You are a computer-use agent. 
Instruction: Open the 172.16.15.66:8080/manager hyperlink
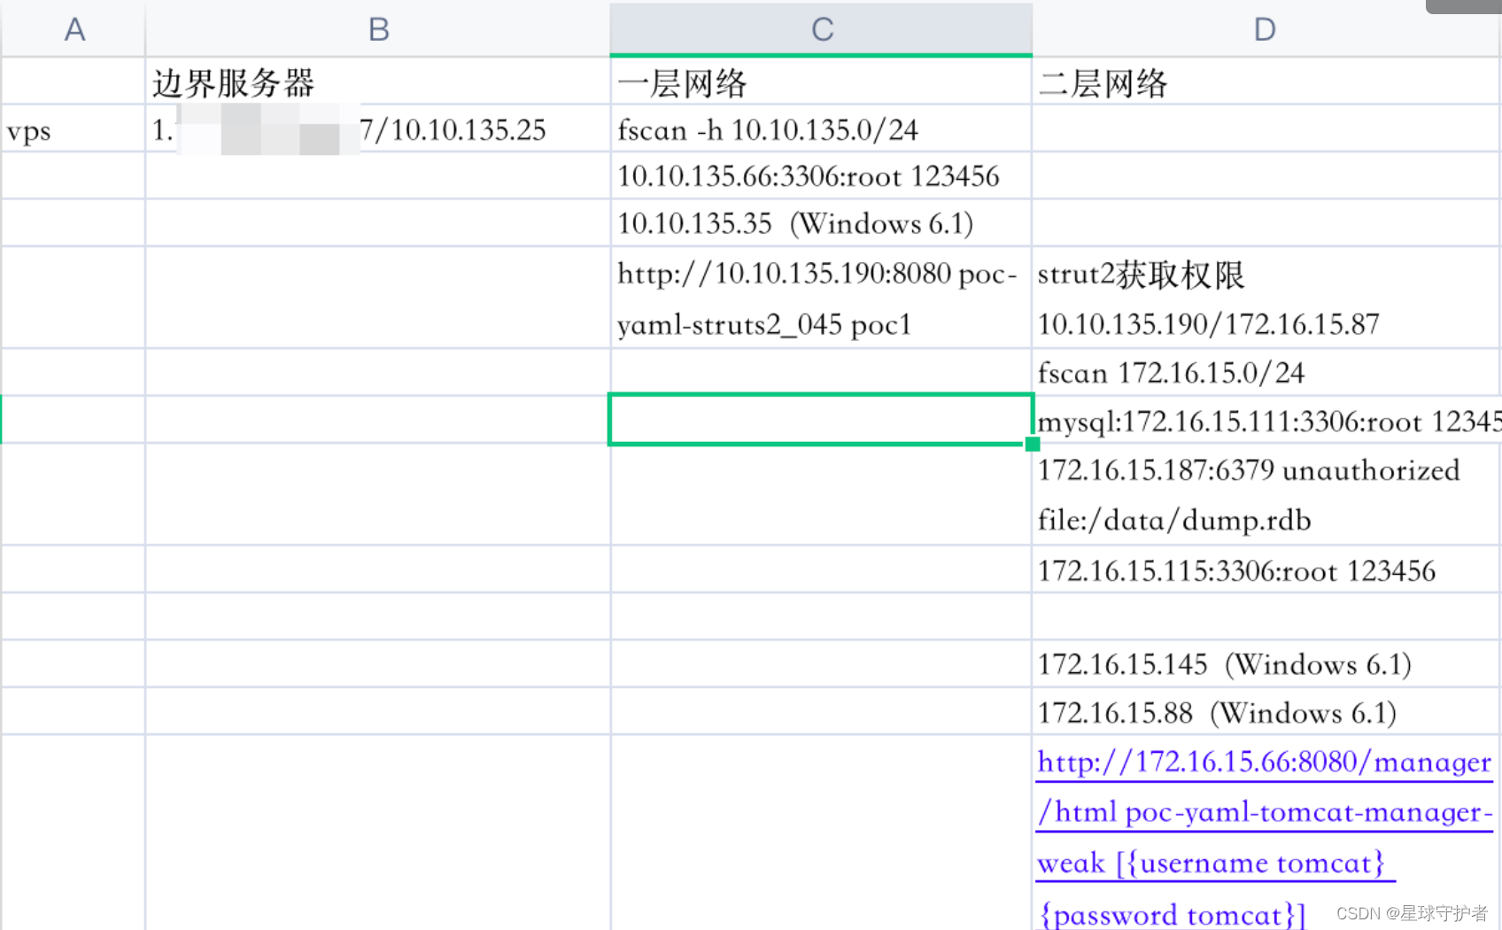1264,837
